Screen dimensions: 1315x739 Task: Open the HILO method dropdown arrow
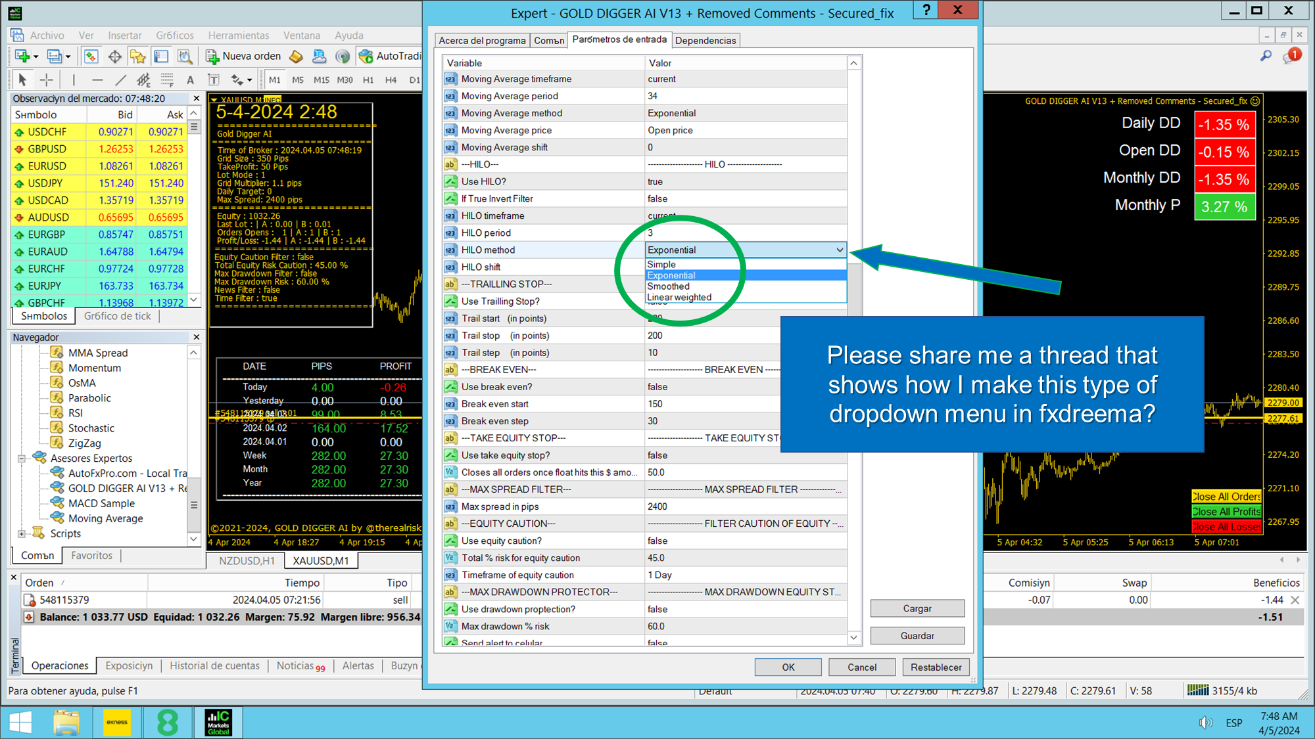click(840, 250)
